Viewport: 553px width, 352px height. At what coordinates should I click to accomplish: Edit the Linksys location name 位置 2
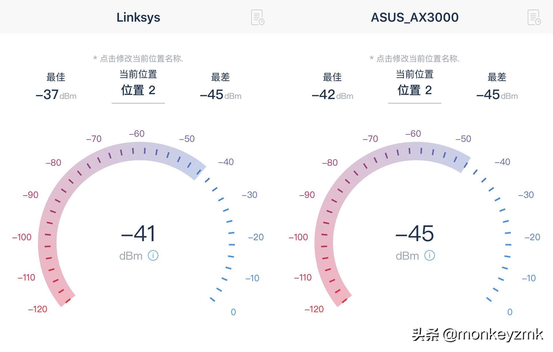coord(138,90)
